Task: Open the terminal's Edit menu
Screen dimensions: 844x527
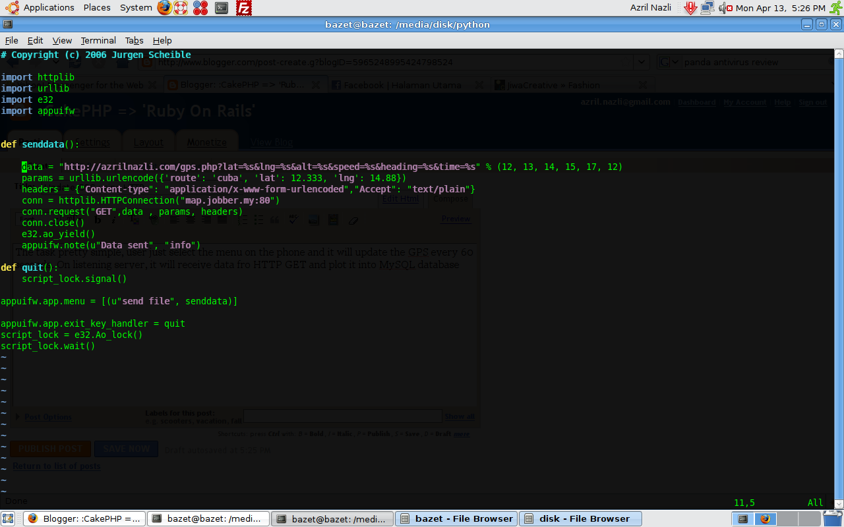Action: coord(35,40)
